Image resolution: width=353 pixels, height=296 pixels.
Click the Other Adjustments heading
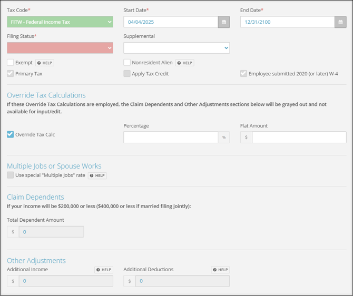[36, 261]
